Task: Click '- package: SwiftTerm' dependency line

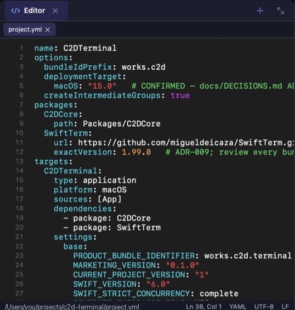Action: pos(112,228)
